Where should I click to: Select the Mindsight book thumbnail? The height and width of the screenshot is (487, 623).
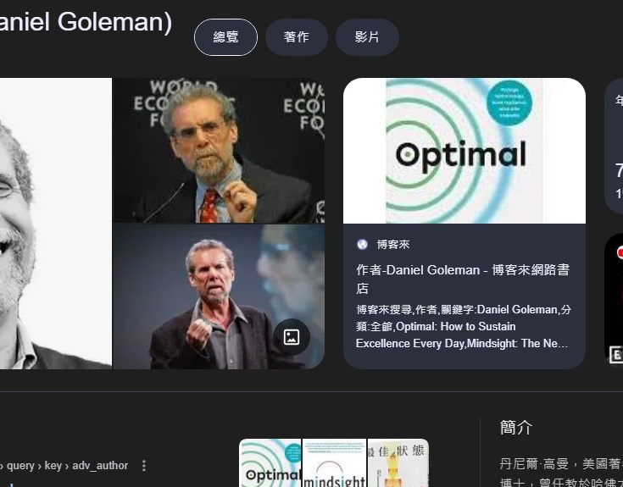pyautogui.click(x=335, y=462)
